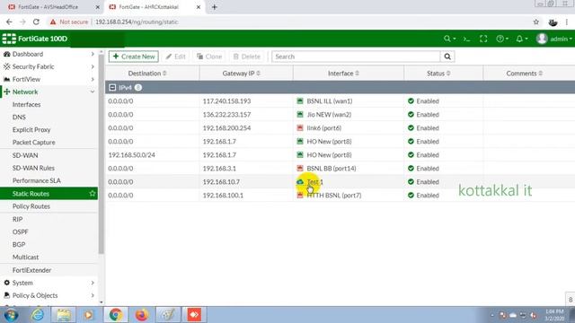Select the BSNL ILL (wan1) route row
This screenshot has width=575, height=323.
coord(340,101)
